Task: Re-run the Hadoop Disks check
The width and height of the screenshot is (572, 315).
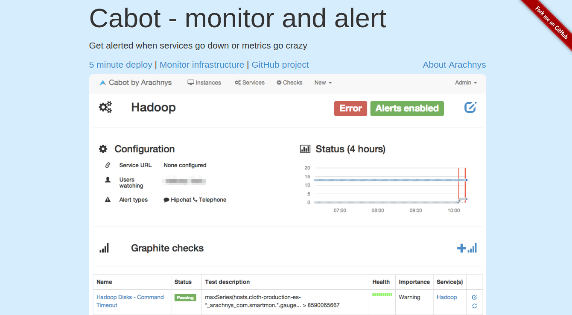Action: click(475, 306)
